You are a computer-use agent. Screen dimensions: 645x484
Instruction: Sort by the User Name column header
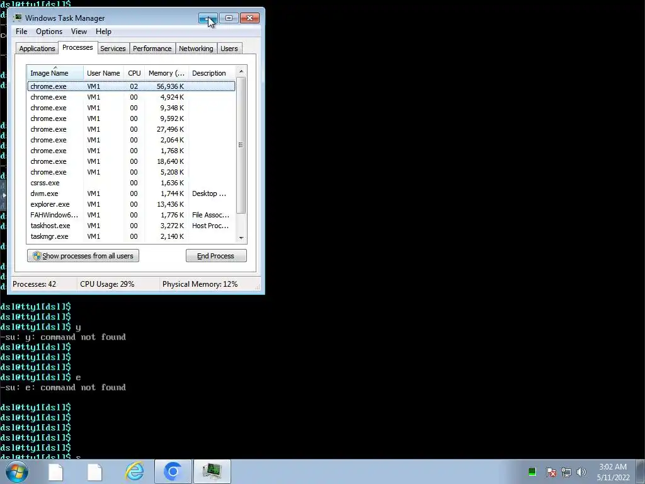pos(103,73)
